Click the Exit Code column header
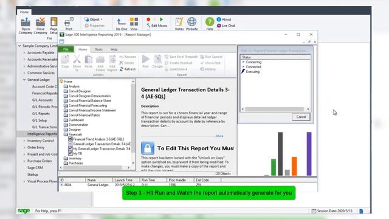 (207, 180)
